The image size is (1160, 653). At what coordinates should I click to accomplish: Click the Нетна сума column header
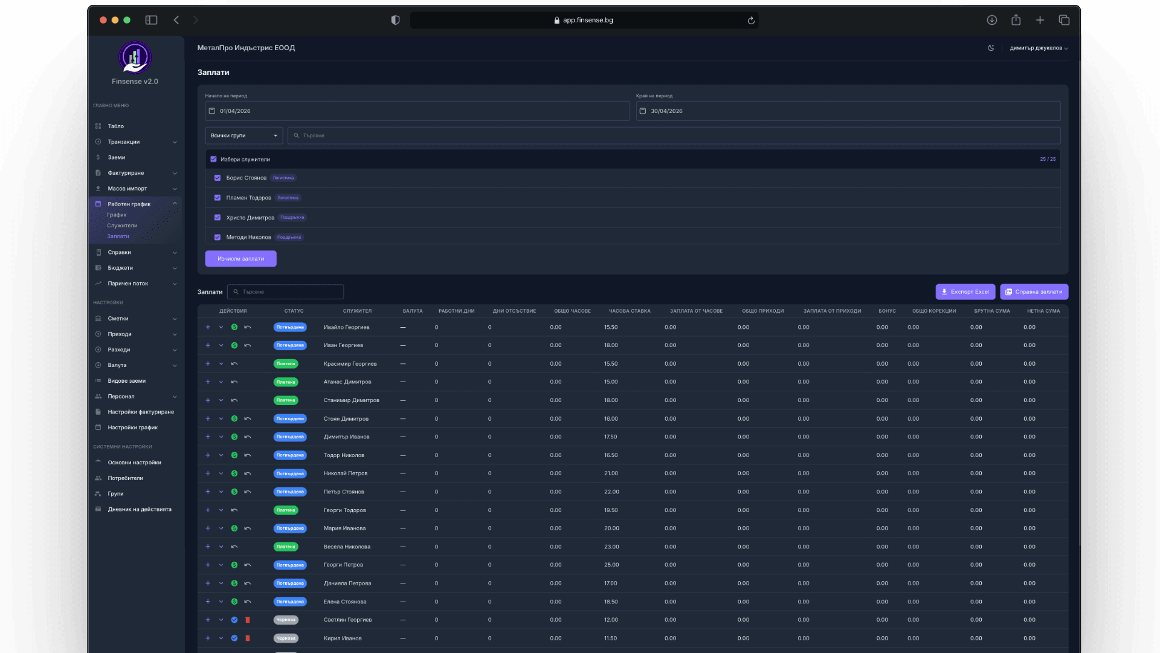tap(1043, 311)
